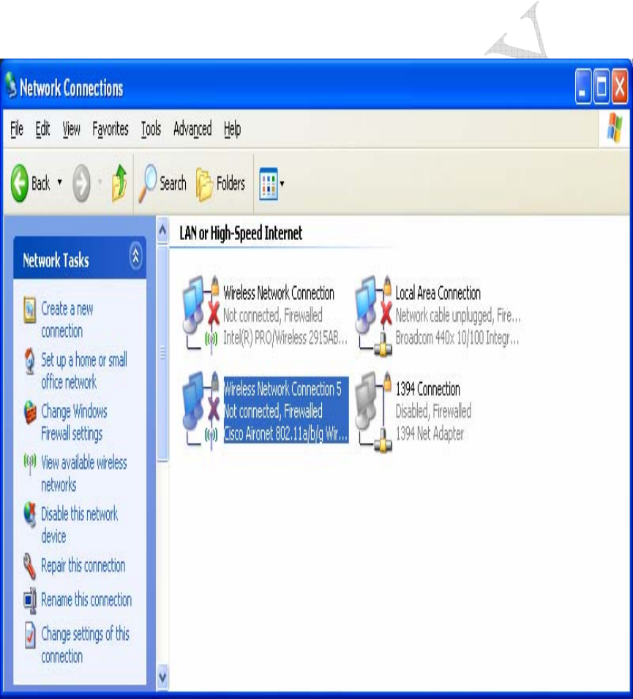Click Rename this connection link
The width and height of the screenshot is (633, 699).
[x=86, y=599]
